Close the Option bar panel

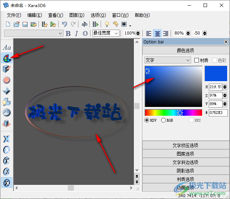(x=226, y=42)
